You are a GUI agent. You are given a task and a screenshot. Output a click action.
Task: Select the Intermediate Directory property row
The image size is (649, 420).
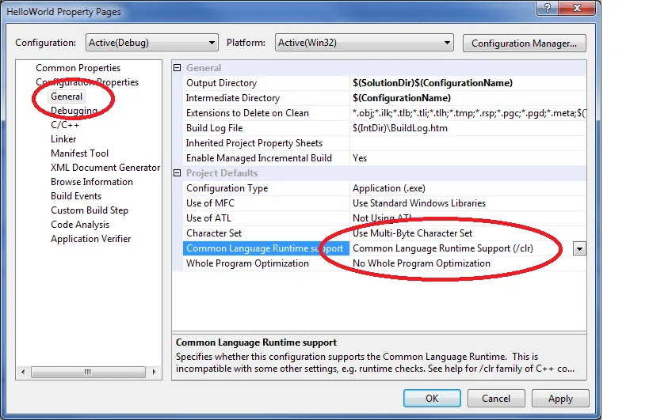point(384,98)
